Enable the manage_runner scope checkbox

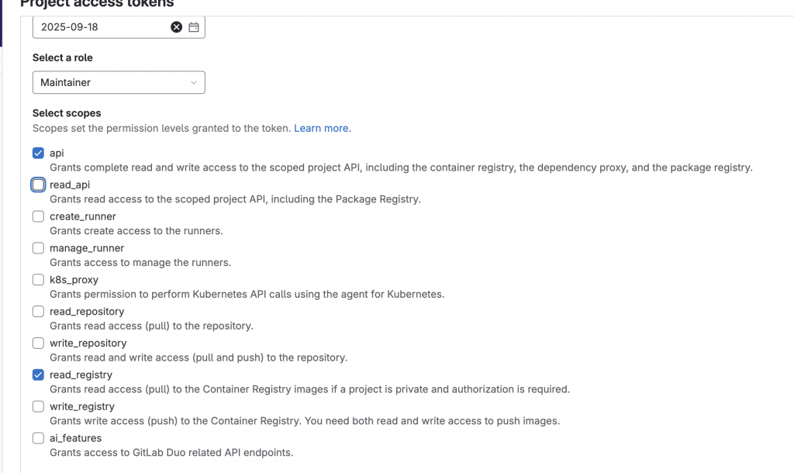point(38,248)
